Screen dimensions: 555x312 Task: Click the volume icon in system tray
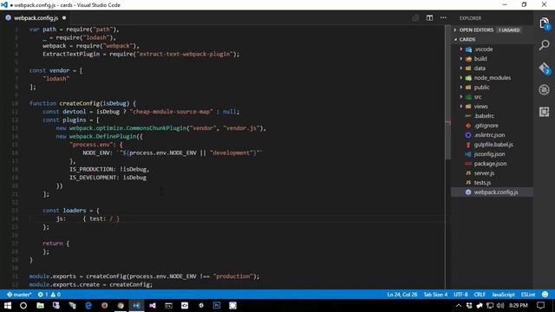pyautogui.click(x=500, y=305)
